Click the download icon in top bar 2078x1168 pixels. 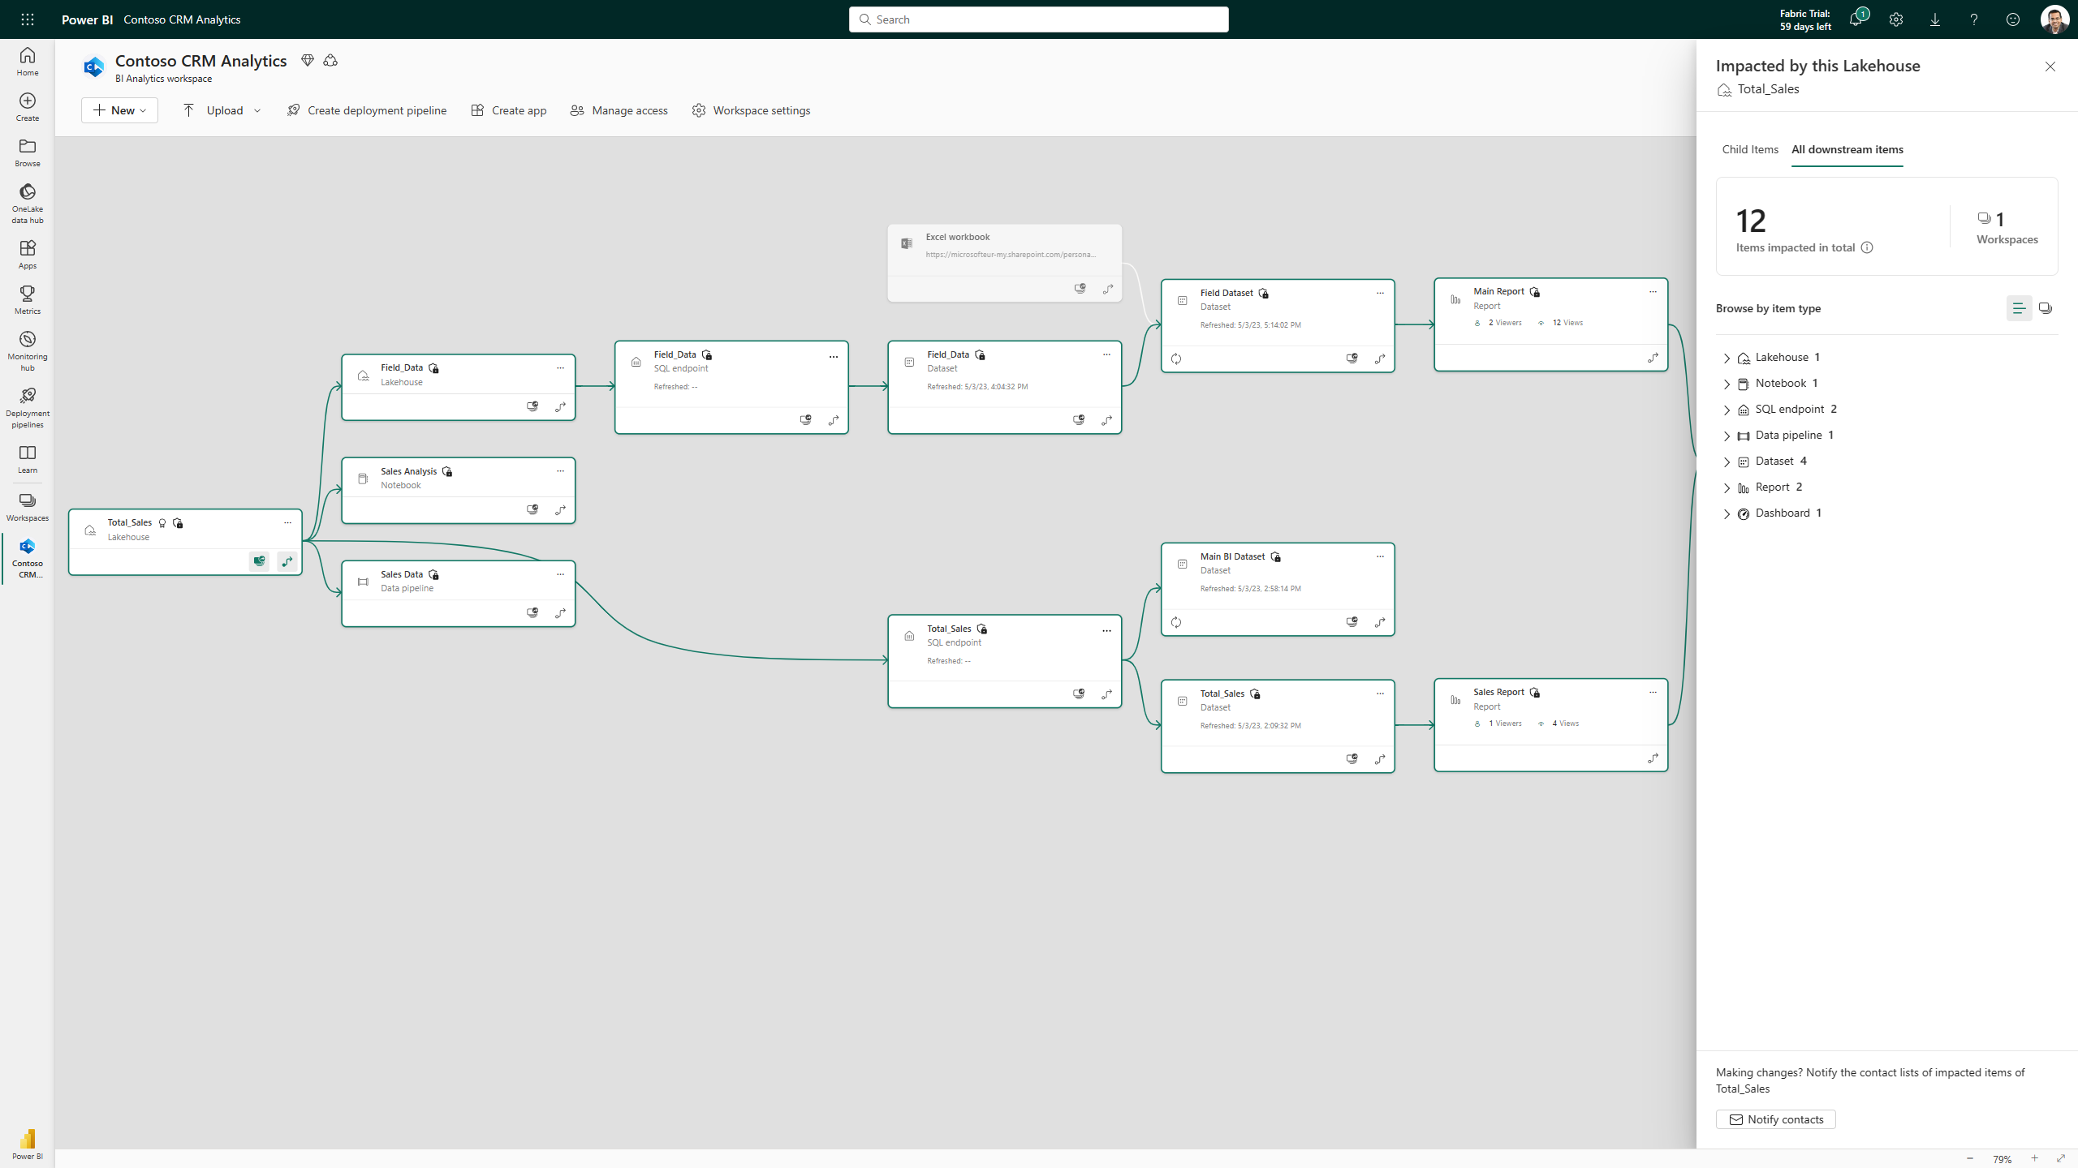pyautogui.click(x=1935, y=19)
